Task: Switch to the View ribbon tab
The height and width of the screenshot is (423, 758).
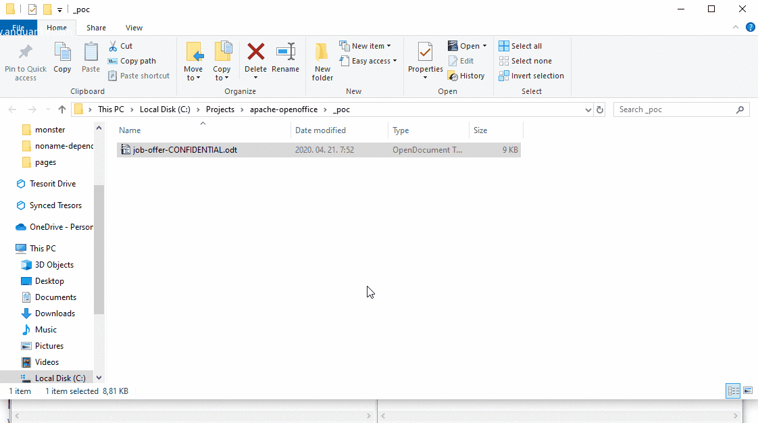Action: pos(134,28)
